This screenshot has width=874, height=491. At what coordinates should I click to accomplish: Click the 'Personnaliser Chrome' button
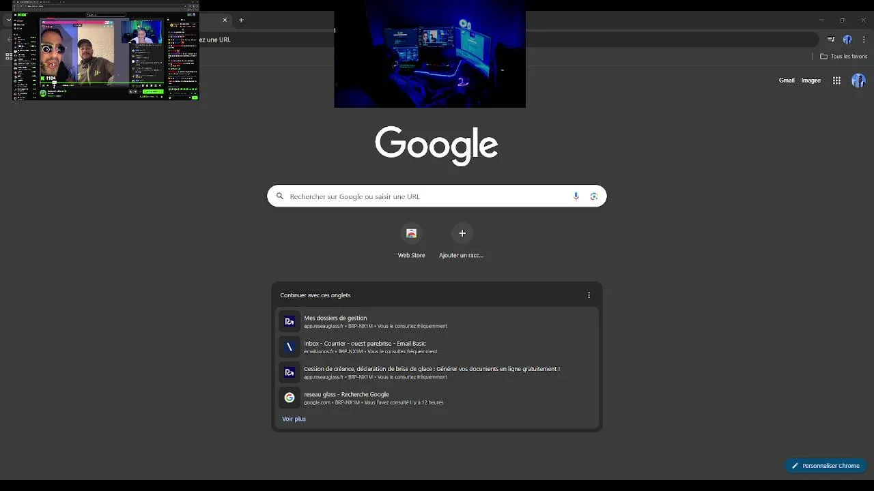coord(826,466)
